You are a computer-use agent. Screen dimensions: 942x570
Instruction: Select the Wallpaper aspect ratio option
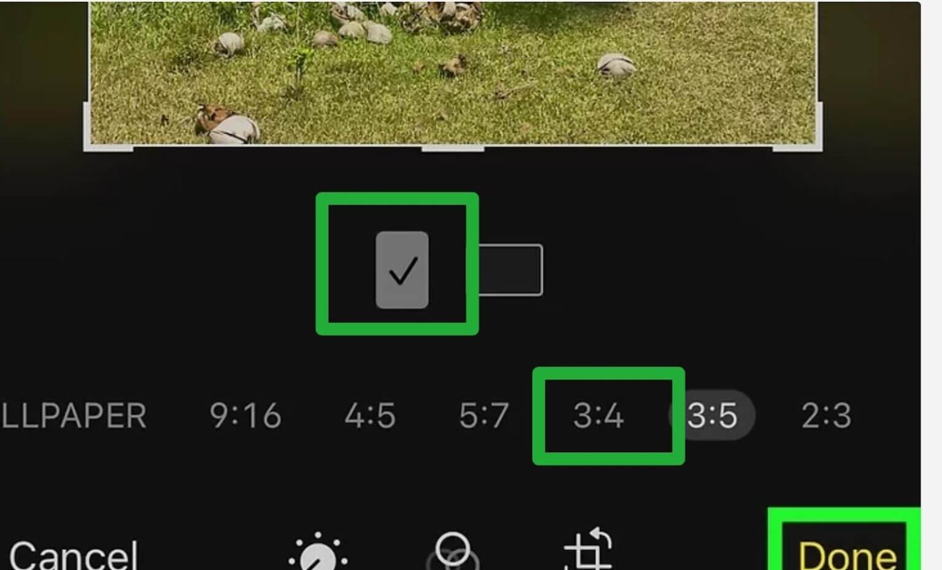click(74, 416)
